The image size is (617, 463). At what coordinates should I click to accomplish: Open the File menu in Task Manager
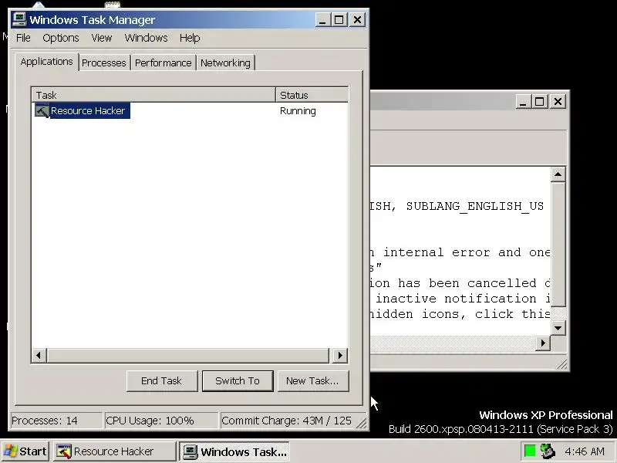coord(23,38)
